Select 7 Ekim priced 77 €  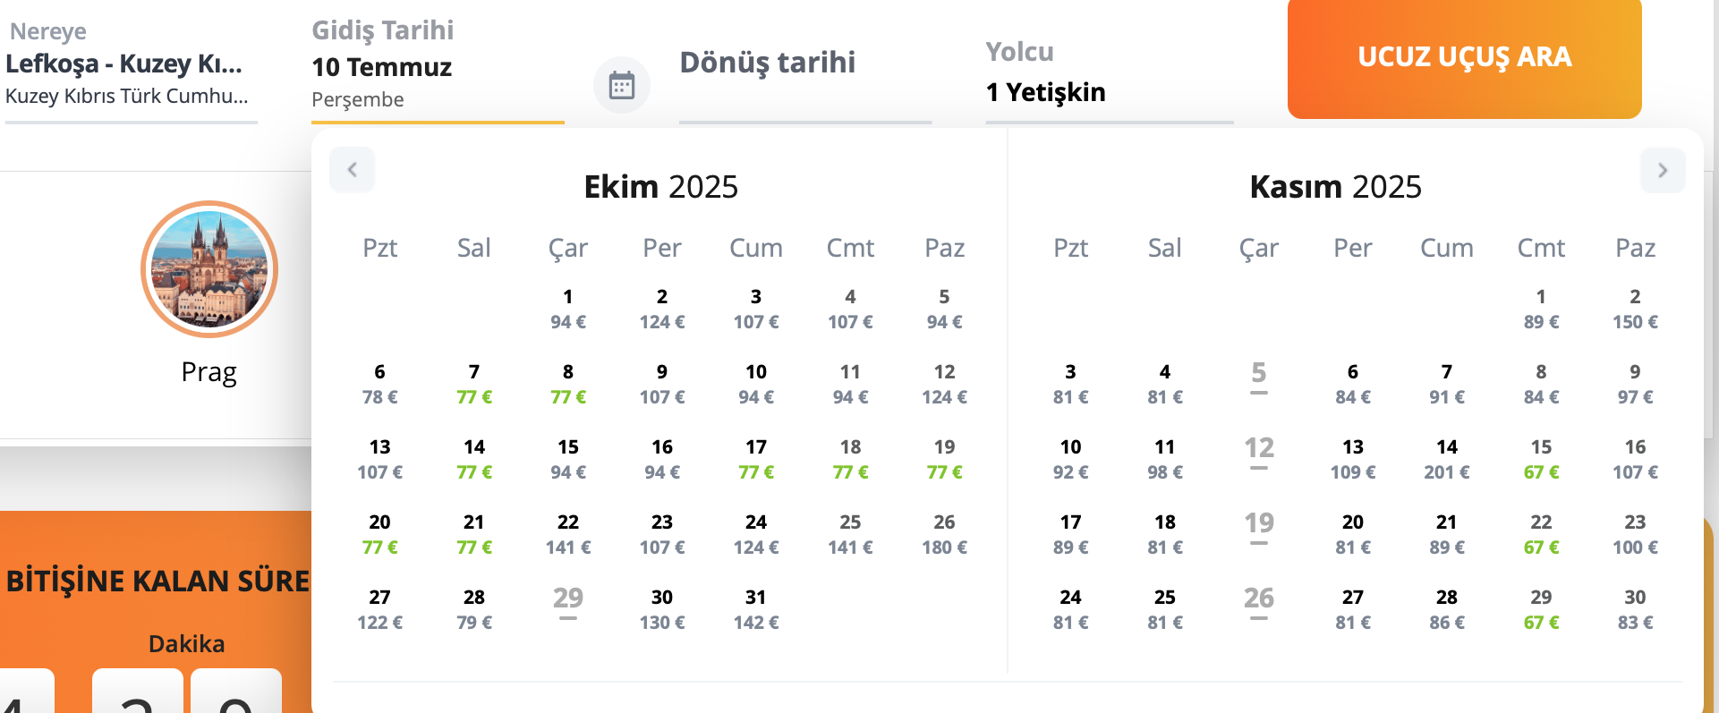(x=474, y=384)
